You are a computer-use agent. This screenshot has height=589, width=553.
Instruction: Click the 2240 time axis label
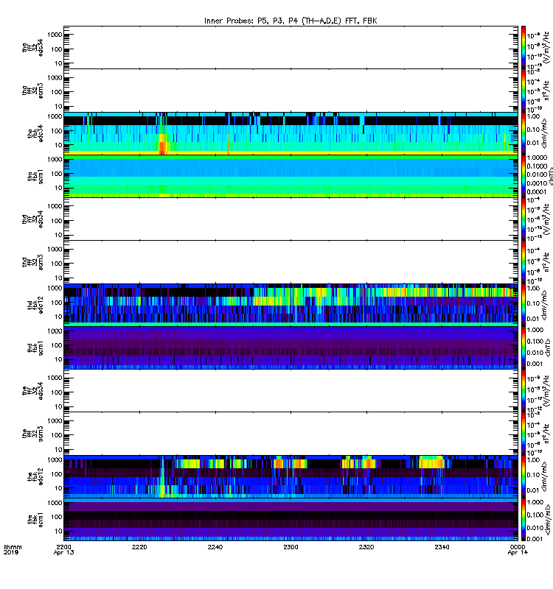(x=215, y=547)
